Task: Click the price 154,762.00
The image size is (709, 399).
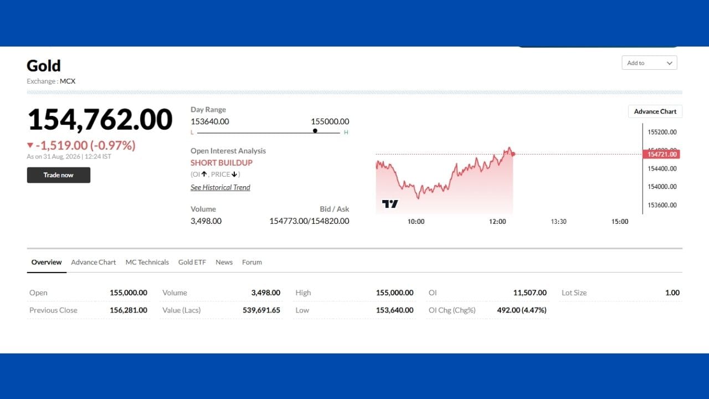Action: pyautogui.click(x=100, y=119)
